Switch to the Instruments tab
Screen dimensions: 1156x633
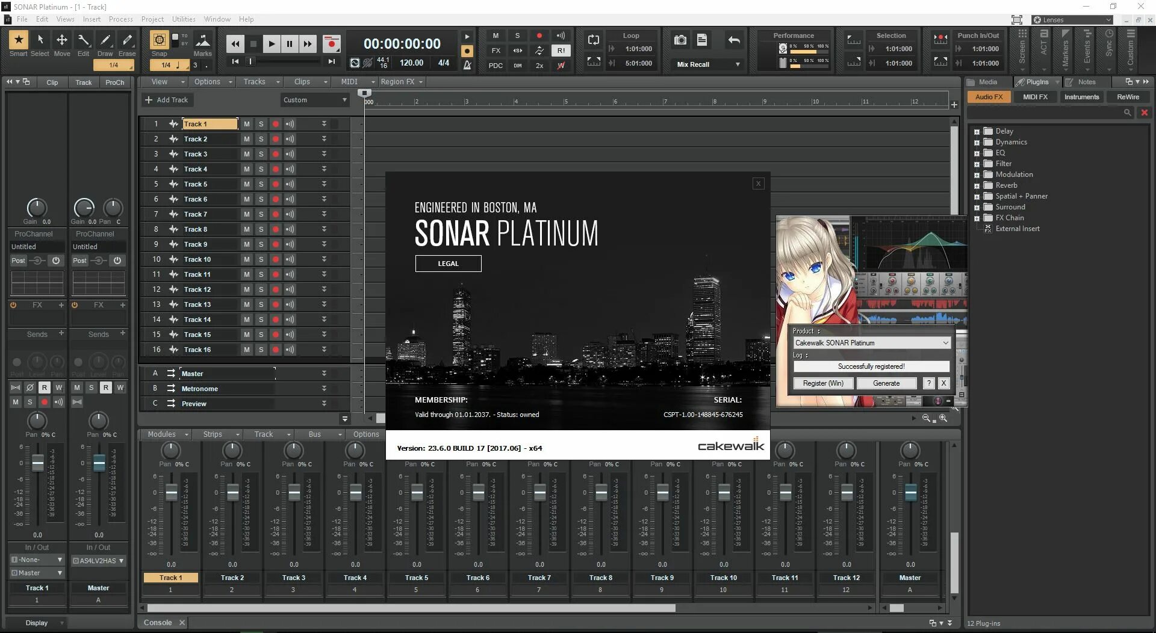point(1081,97)
